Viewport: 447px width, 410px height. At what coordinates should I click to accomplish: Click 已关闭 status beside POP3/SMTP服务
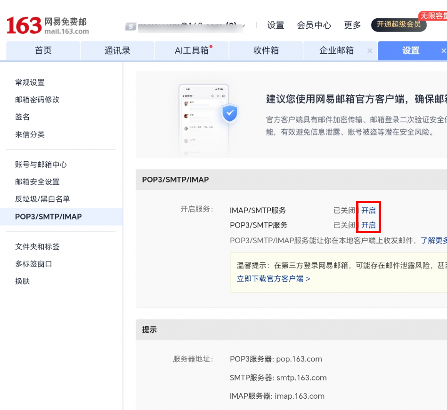344,225
